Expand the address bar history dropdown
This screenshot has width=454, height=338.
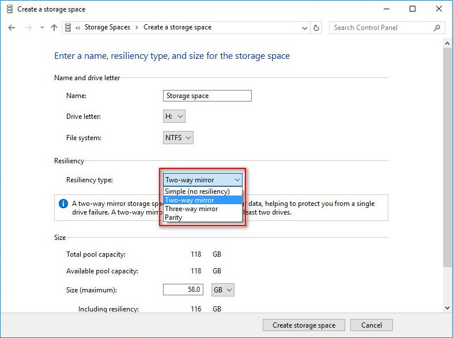(x=305, y=28)
